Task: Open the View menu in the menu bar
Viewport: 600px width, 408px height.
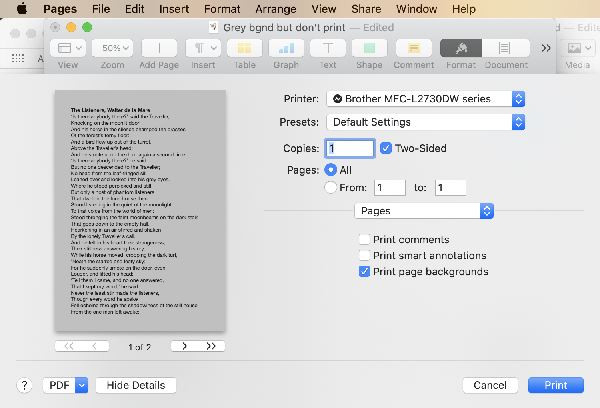Action: [324, 9]
